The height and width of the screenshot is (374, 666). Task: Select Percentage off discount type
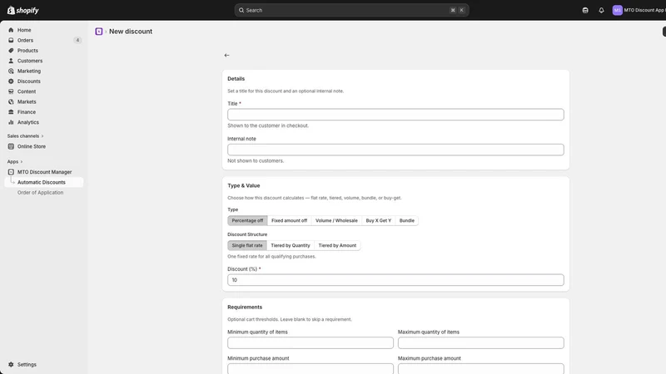[247, 220]
